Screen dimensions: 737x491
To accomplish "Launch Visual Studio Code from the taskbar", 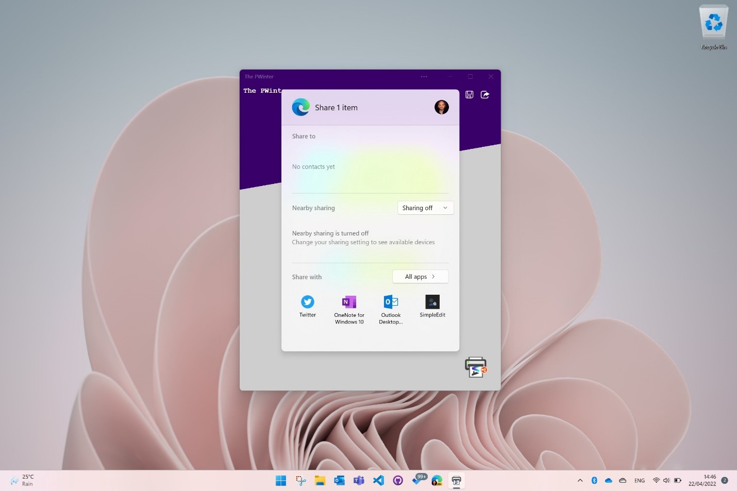I will pos(378,480).
